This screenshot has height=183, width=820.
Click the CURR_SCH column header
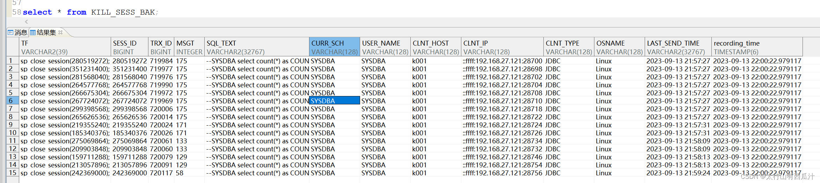[x=334, y=47]
